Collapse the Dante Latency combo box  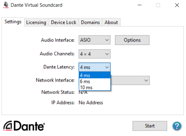tap(94, 67)
